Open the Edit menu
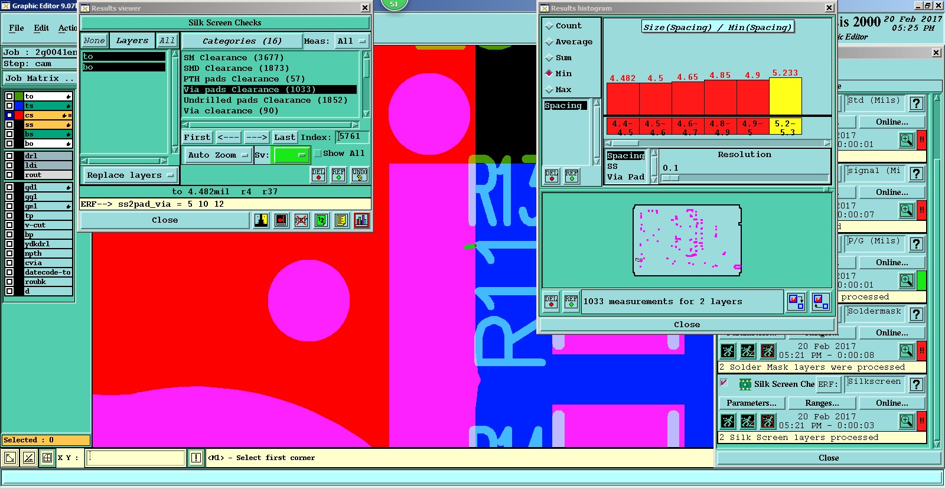 (x=41, y=28)
